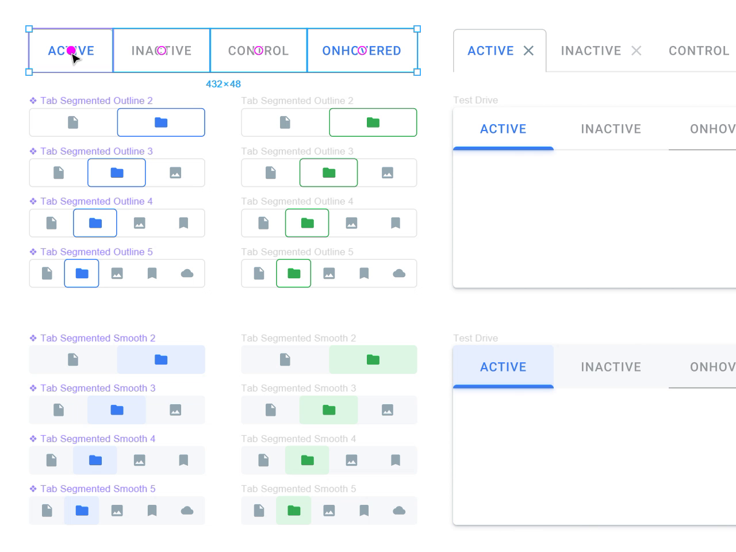Click the lower 'Test Drive' frame label

pos(476,338)
